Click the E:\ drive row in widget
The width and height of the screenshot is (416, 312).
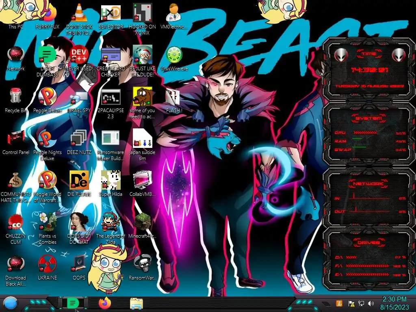(x=370, y=275)
